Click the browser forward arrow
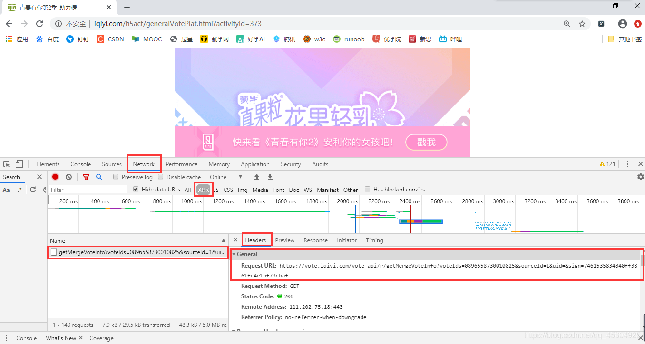This screenshot has width=645, height=344. (24, 24)
